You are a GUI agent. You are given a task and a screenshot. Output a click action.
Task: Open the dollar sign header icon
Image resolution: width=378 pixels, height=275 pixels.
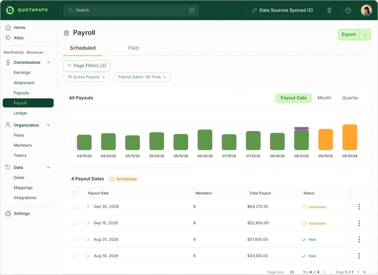tap(329, 10)
